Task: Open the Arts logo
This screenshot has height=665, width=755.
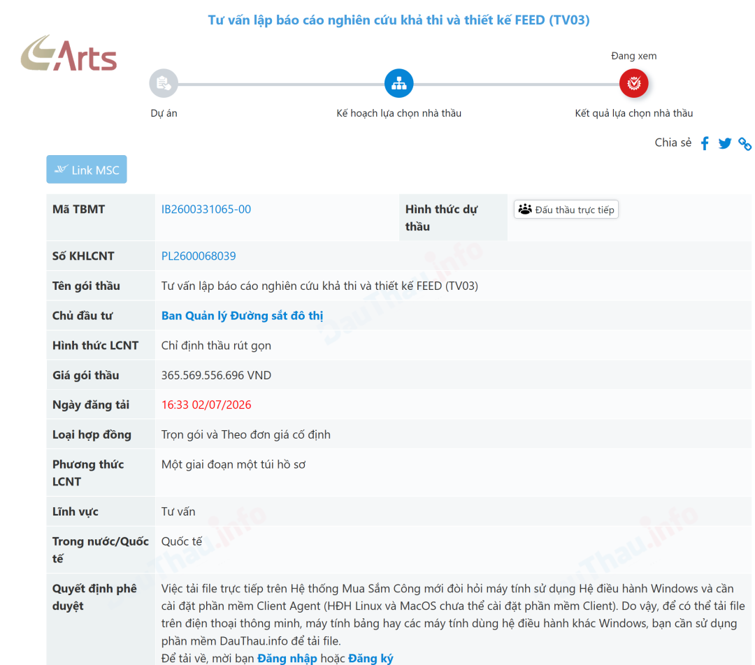Action: (x=69, y=54)
